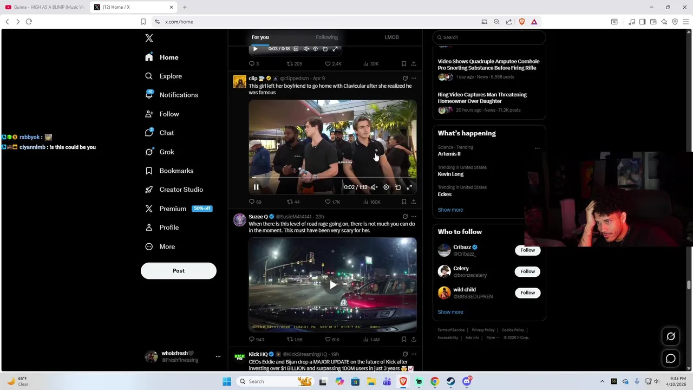The height and width of the screenshot is (390, 693).
Task: Open video settings gear on clip video
Action: pos(386,187)
